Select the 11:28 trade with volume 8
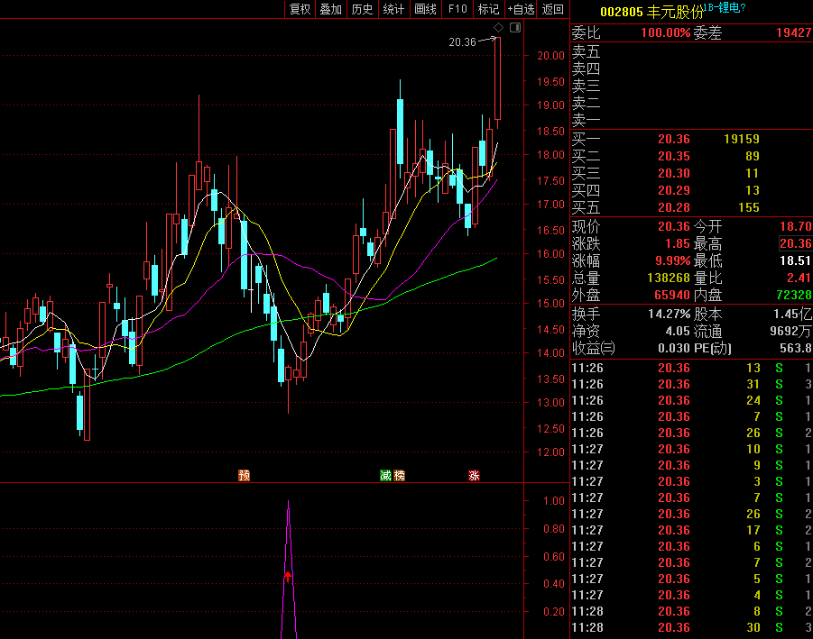This screenshot has width=813, height=639. point(691,612)
